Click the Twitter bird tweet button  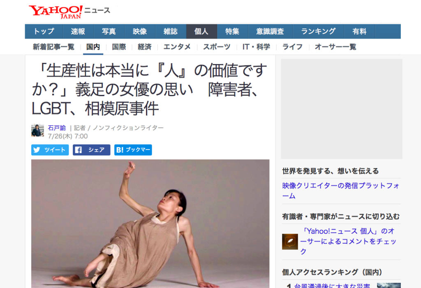click(50, 150)
